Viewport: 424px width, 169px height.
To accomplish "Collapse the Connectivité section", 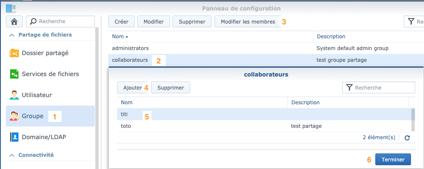I will tap(12, 155).
